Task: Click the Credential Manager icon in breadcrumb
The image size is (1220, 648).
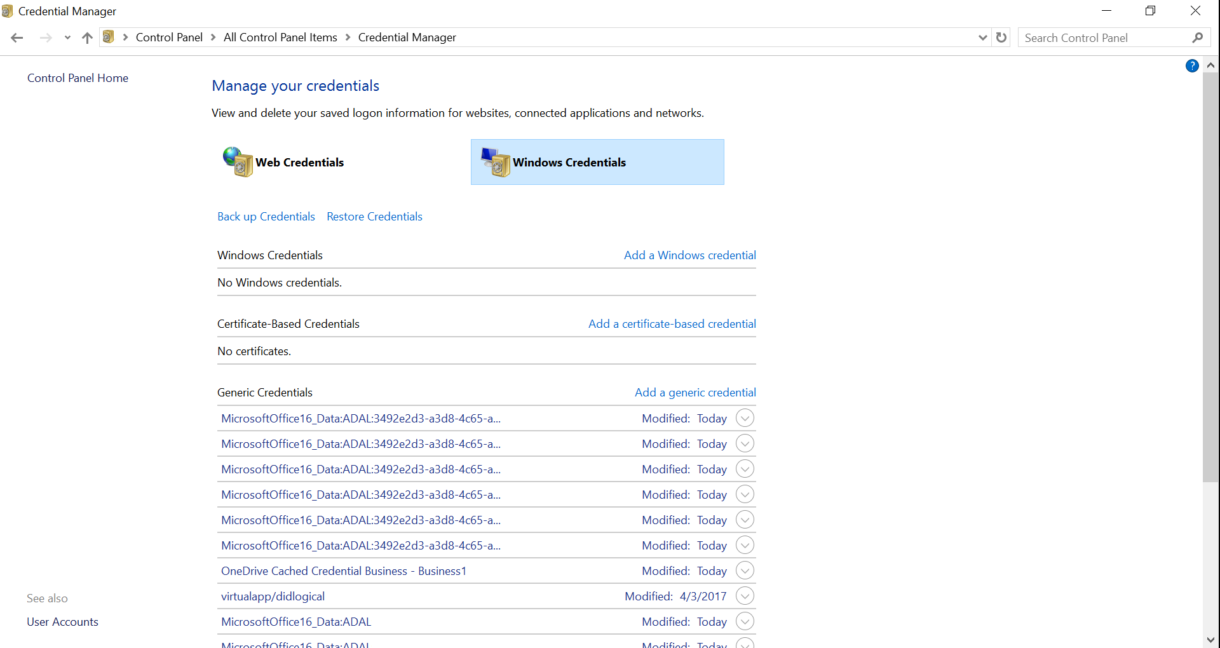Action: pyautogui.click(x=109, y=37)
